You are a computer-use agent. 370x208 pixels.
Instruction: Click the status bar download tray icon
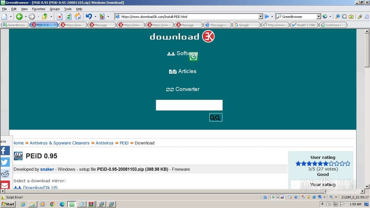(265, 197)
